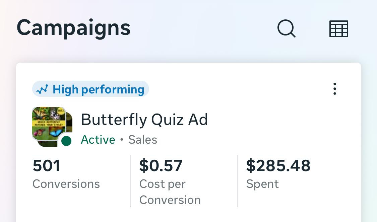Select the Sales objective text
Viewport: 377px width, 222px height.
(x=142, y=140)
